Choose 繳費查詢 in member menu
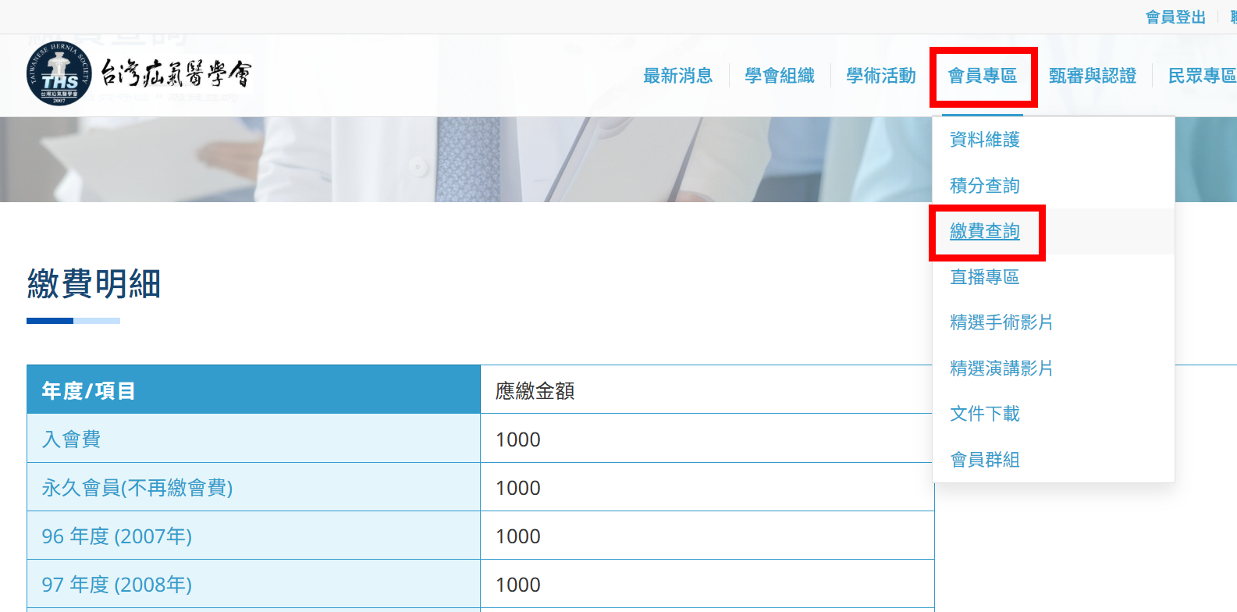Screen dimensions: 1237x612 tap(984, 232)
